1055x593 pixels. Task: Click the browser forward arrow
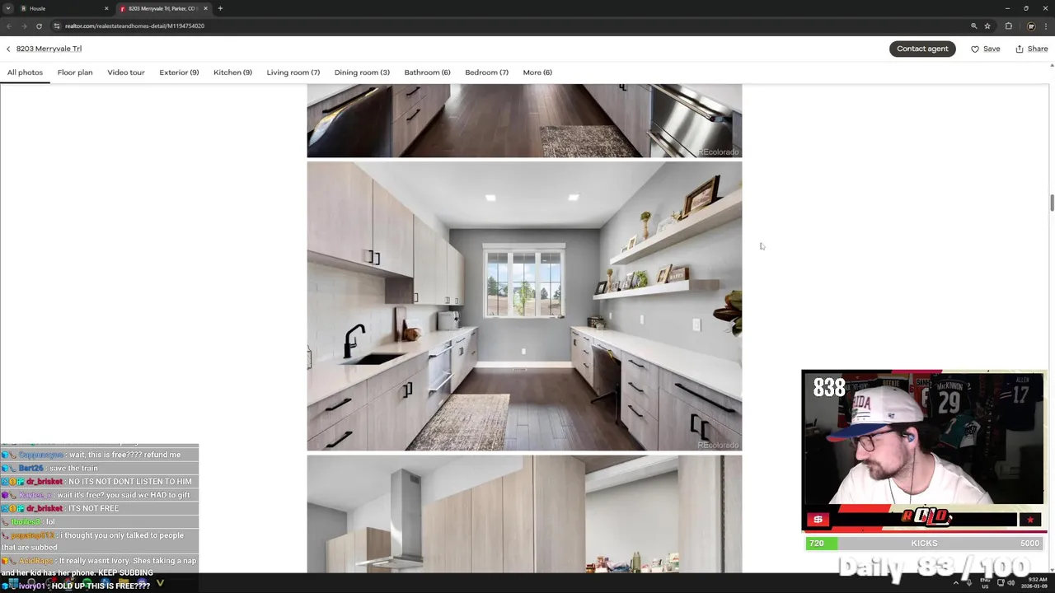pyautogui.click(x=24, y=26)
